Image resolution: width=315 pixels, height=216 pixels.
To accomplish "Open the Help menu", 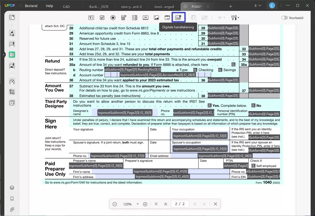I will tap(49, 6).
